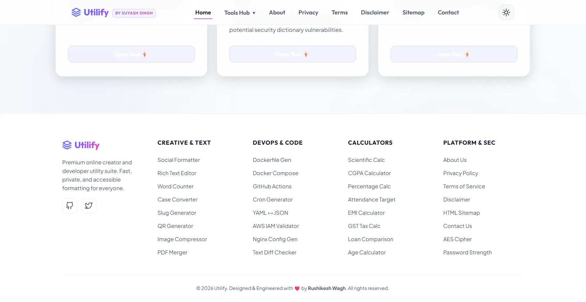This screenshot has width=586, height=302.
Task: Open Attendance Target link
Action: [x=372, y=200]
